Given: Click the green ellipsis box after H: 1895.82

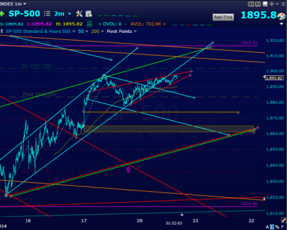Looking at the screenshot, I should tap(90, 24).
